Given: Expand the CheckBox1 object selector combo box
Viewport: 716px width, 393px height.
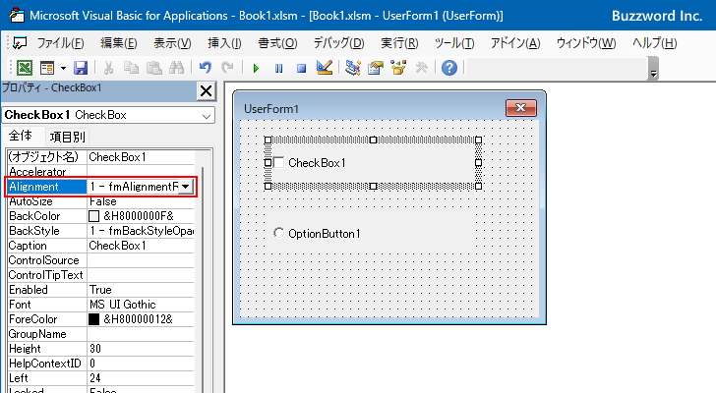Looking at the screenshot, I should pyautogui.click(x=206, y=116).
